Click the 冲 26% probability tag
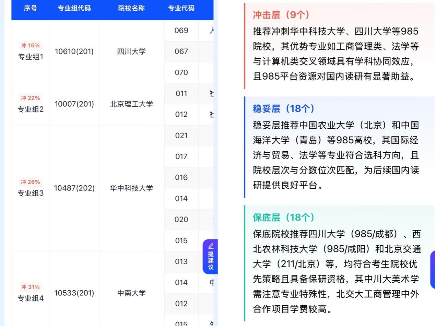Screen dimensions: 436x328 coord(31,182)
